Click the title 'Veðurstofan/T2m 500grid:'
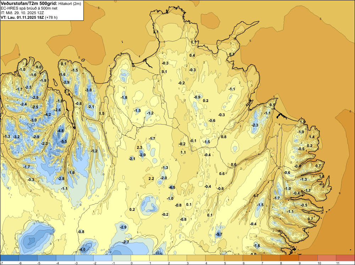Screen dimensions: 355x265 tap(29, 3)
